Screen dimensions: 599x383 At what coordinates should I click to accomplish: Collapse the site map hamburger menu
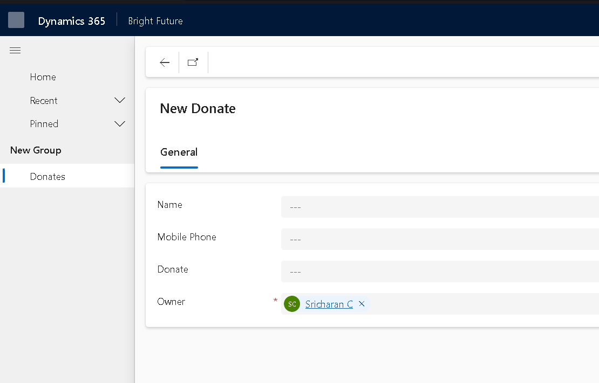click(15, 51)
